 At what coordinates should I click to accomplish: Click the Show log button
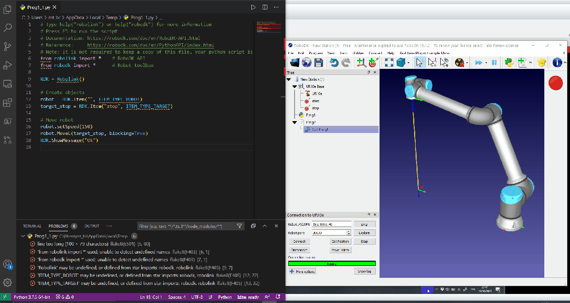364,271
